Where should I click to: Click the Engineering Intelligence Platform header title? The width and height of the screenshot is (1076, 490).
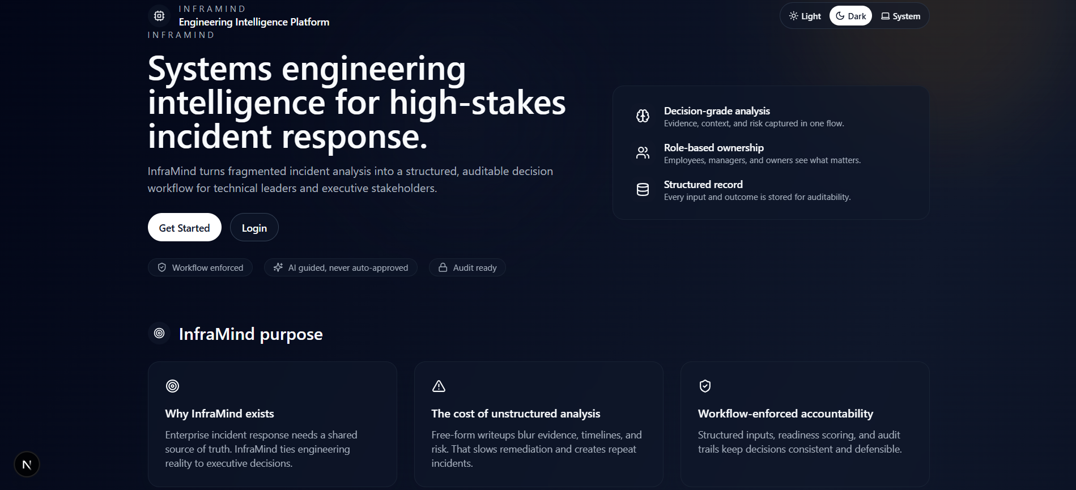[254, 22]
